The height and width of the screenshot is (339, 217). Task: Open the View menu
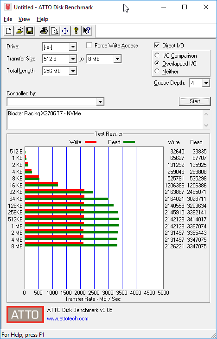click(x=24, y=19)
